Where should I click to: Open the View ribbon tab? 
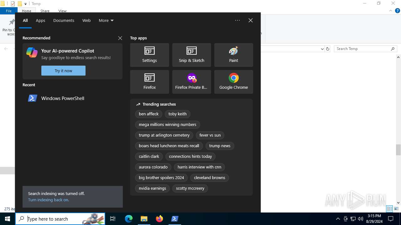pyautogui.click(x=62, y=11)
